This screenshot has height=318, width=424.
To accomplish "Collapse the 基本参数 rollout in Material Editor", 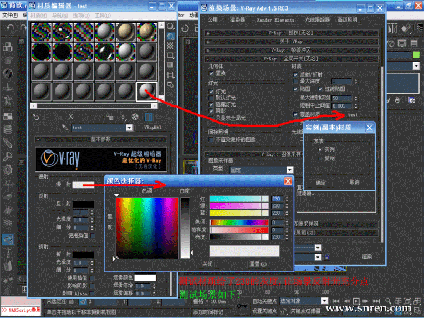I will tap(100, 139).
